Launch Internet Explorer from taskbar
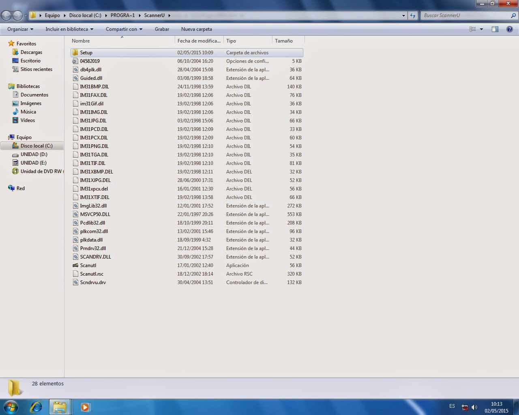Screen dimensions: 519x415 coord(36,407)
